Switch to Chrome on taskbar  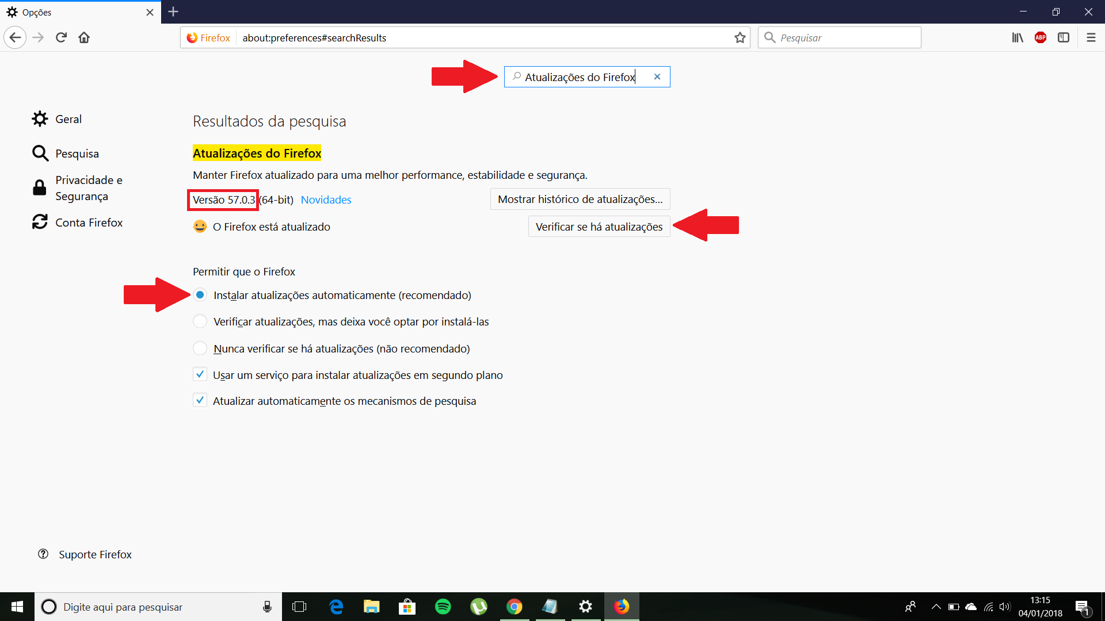click(515, 607)
